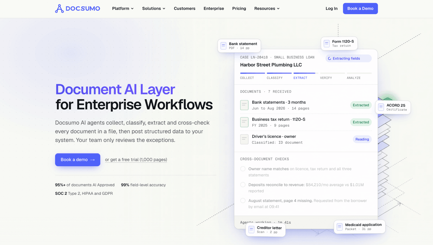
Task: Toggle the Owner name matches check circle
Action: 243,169
